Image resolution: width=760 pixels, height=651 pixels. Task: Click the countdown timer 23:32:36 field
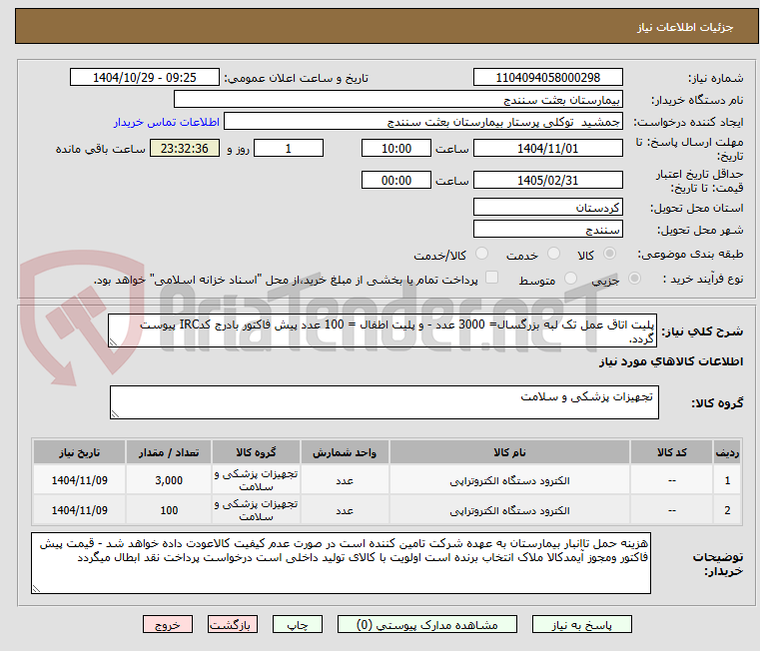click(x=185, y=148)
